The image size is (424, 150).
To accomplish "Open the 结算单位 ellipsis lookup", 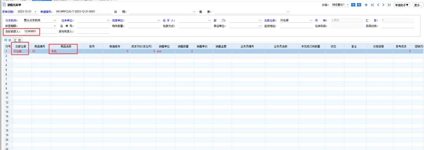I will pos(159,20).
